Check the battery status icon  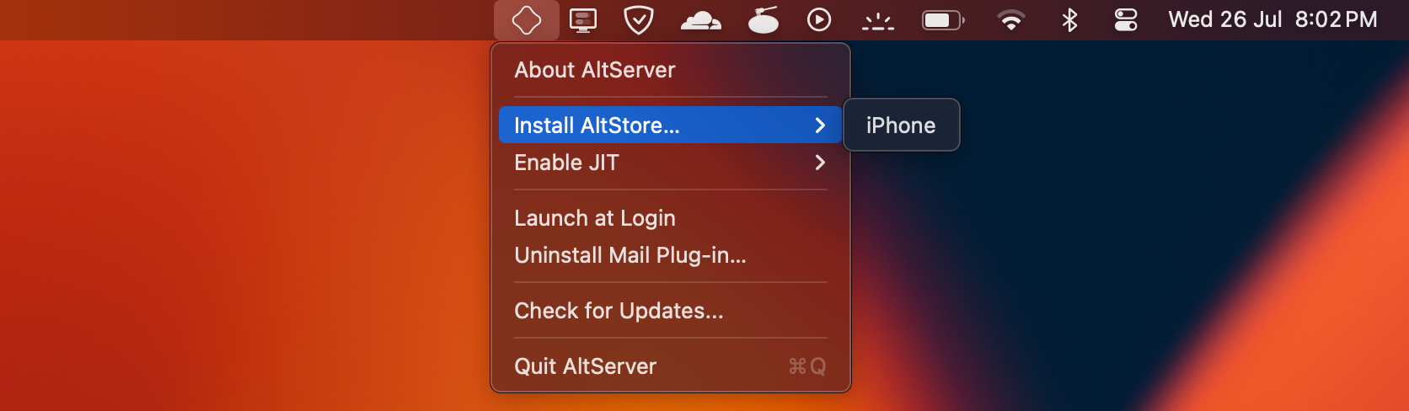[x=944, y=19]
